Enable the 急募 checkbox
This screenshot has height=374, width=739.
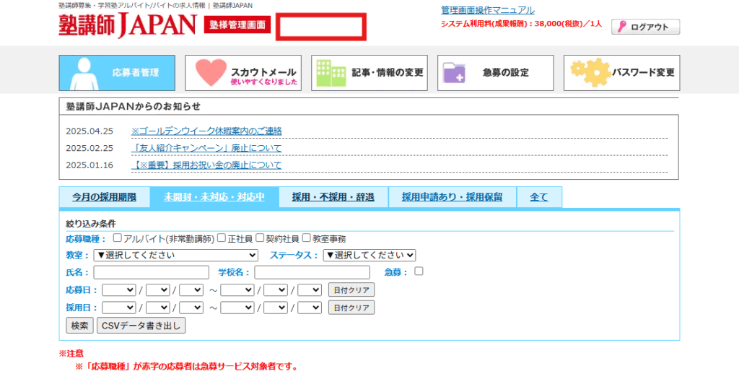point(419,271)
